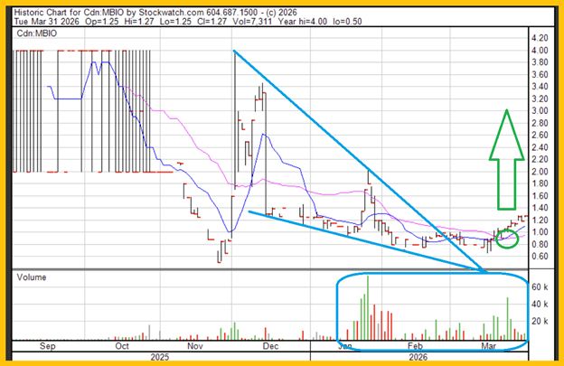Viewport: 564px width, 366px height.
Task: Click the green upward arrow annotation
Action: coord(509,145)
